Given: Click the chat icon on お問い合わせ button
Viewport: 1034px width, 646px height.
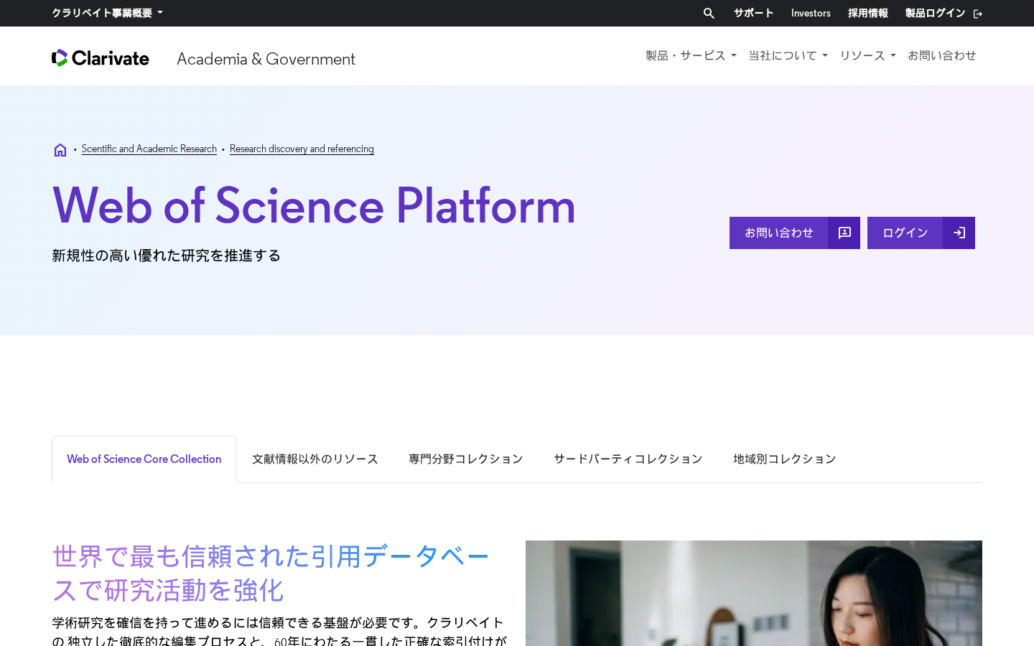Looking at the screenshot, I should 844,233.
